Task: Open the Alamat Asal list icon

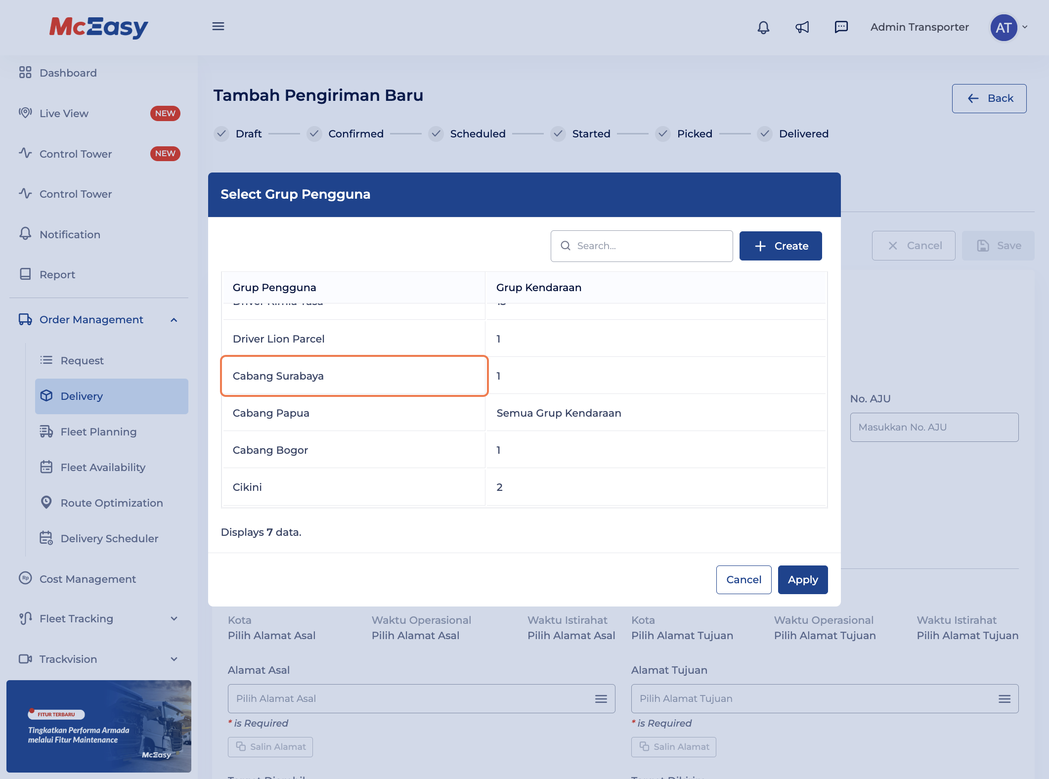Action: click(x=601, y=698)
